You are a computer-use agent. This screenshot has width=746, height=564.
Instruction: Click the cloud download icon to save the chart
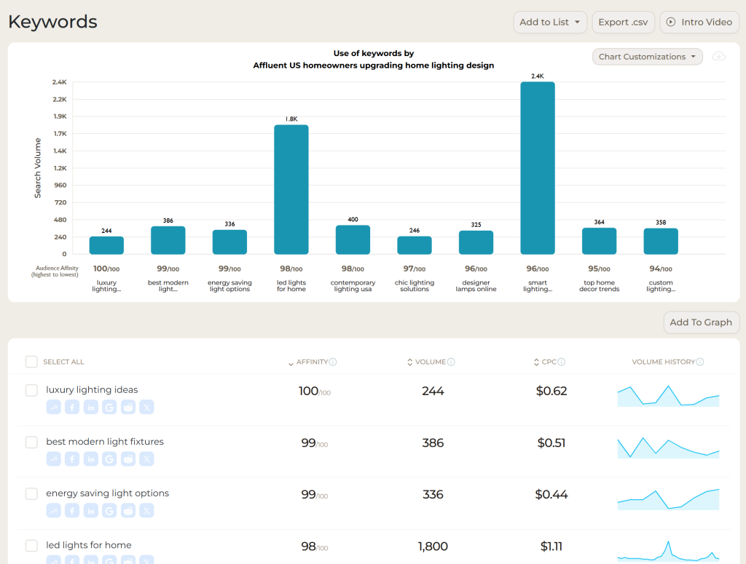(x=720, y=56)
